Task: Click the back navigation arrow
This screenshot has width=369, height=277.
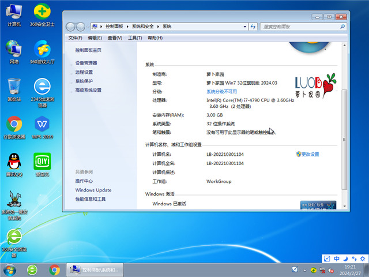Action: 70,27
